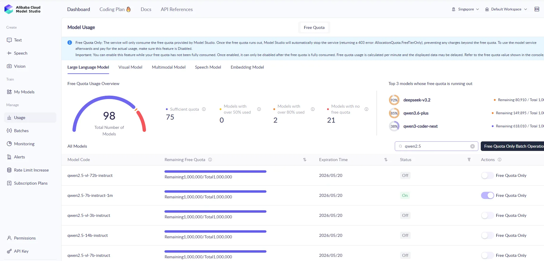Click the Rate Limit Increase sidebar icon
The height and width of the screenshot is (261, 544).
click(x=9, y=170)
